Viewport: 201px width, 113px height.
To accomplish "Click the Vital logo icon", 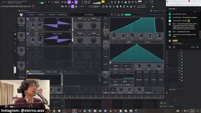I will 21,15.
